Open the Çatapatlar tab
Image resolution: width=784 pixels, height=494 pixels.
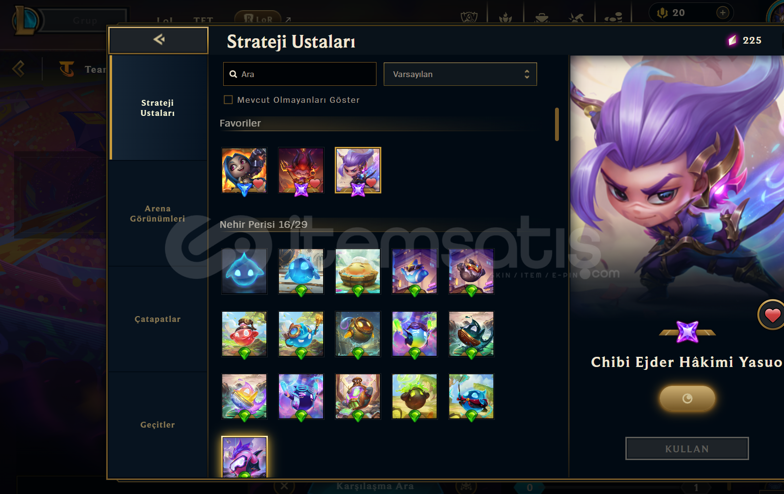[x=158, y=319]
